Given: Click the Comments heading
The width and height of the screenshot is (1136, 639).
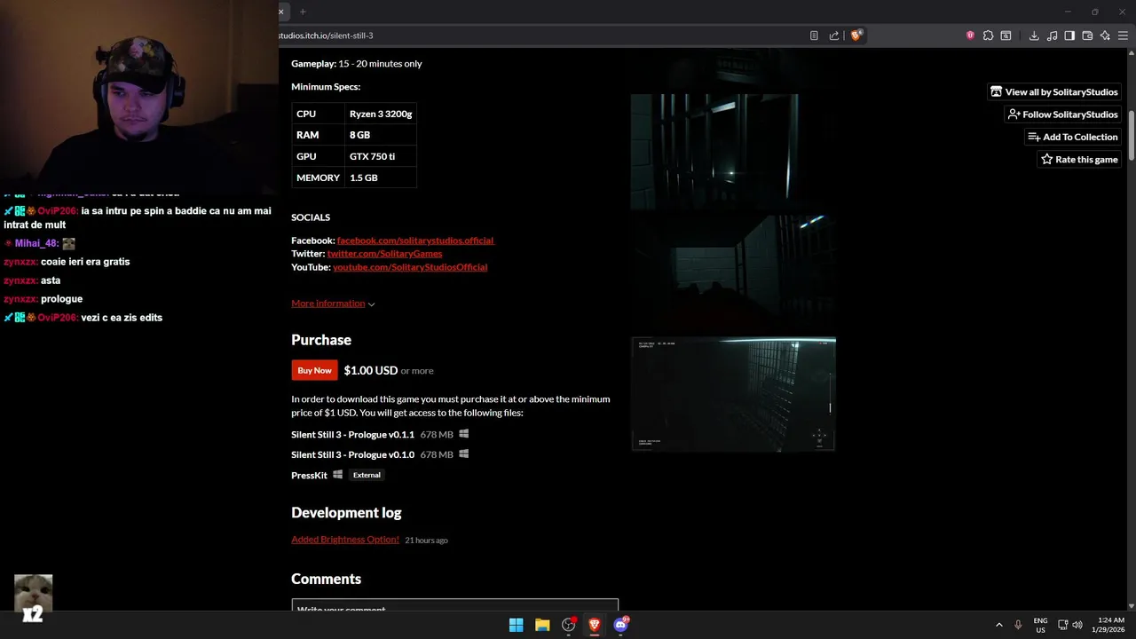Looking at the screenshot, I should pos(326,579).
